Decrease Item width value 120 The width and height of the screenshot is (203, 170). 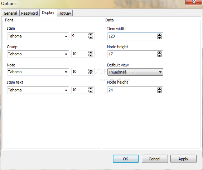(x=159, y=37)
